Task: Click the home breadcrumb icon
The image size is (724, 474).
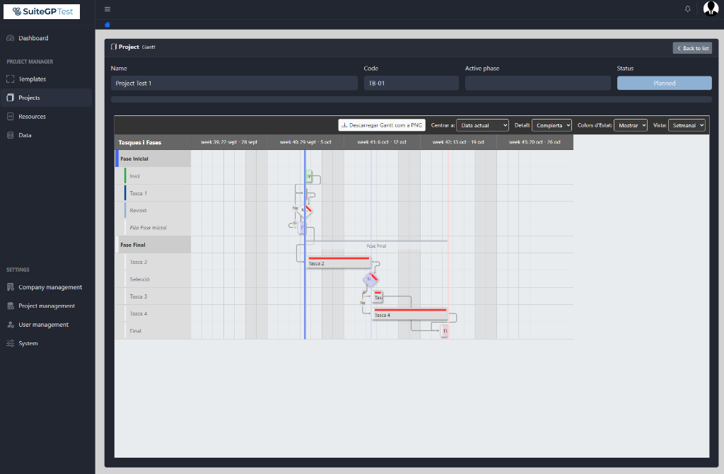Action: (107, 25)
